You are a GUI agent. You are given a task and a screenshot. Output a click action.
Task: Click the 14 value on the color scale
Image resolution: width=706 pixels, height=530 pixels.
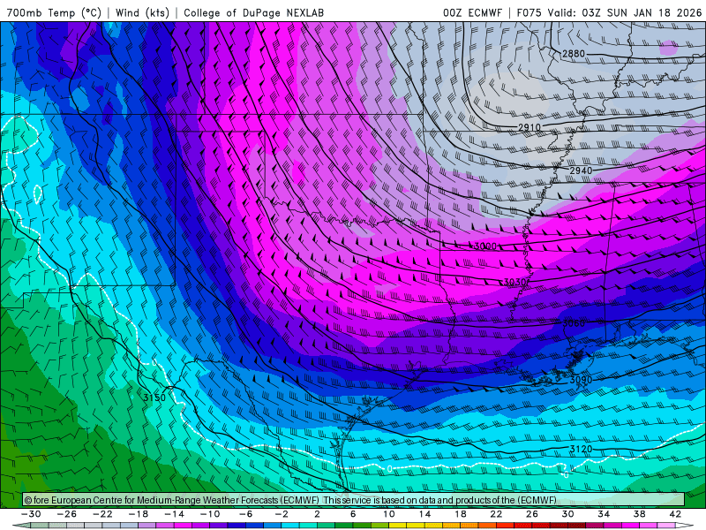click(x=424, y=514)
